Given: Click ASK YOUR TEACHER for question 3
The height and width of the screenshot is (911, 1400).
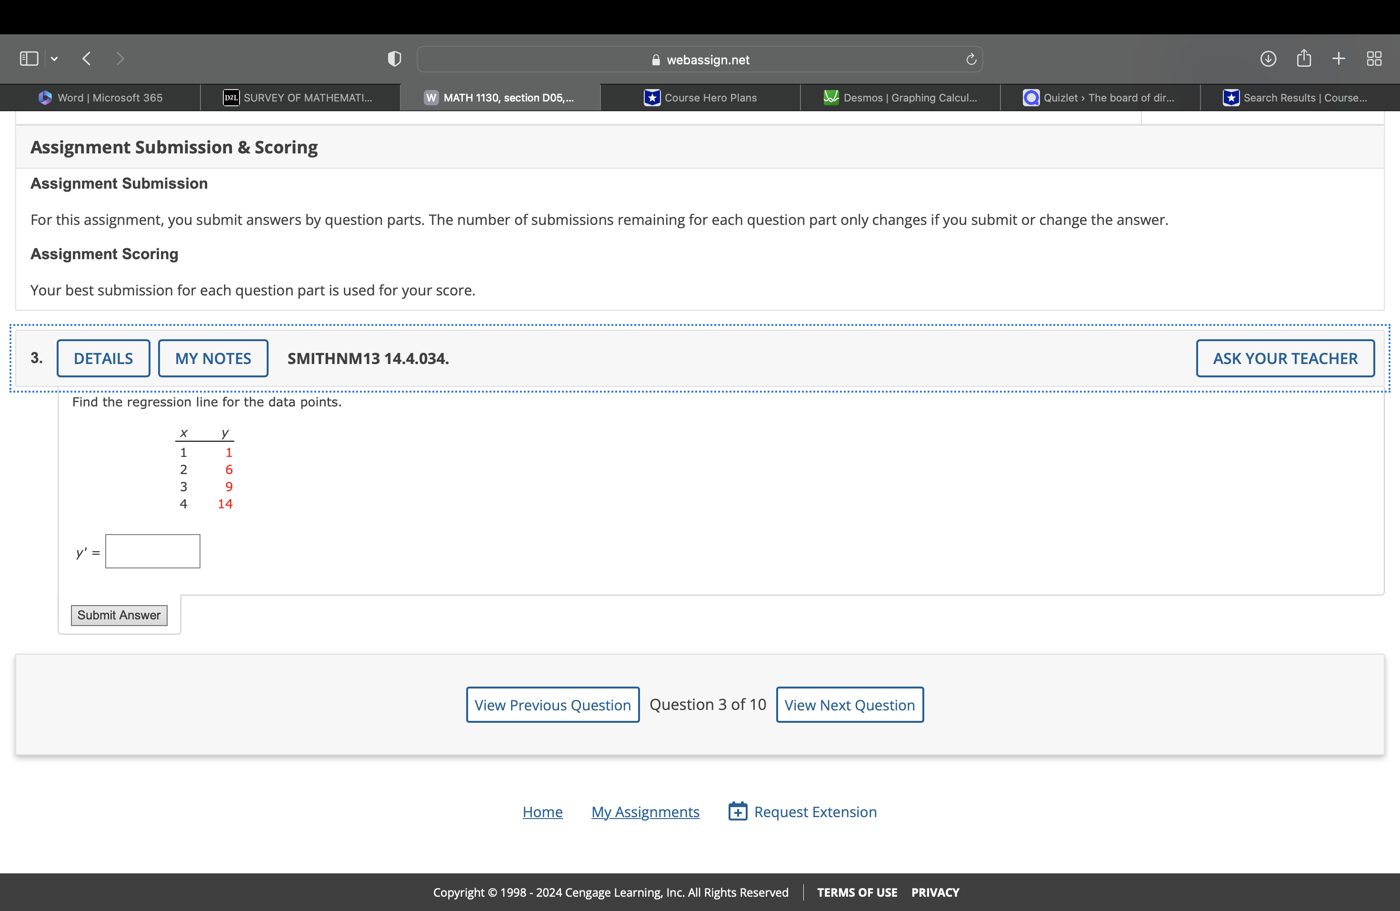Looking at the screenshot, I should [x=1284, y=357].
